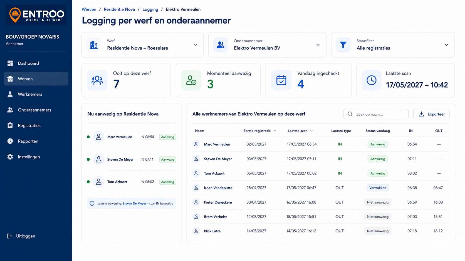Click 'Marc Vermeulen' name in the table
This screenshot has height=261, width=465.
(217, 144)
